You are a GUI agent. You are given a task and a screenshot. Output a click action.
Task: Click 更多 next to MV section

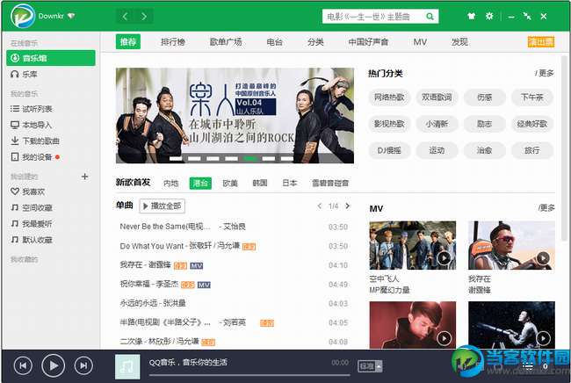pyautogui.click(x=546, y=208)
